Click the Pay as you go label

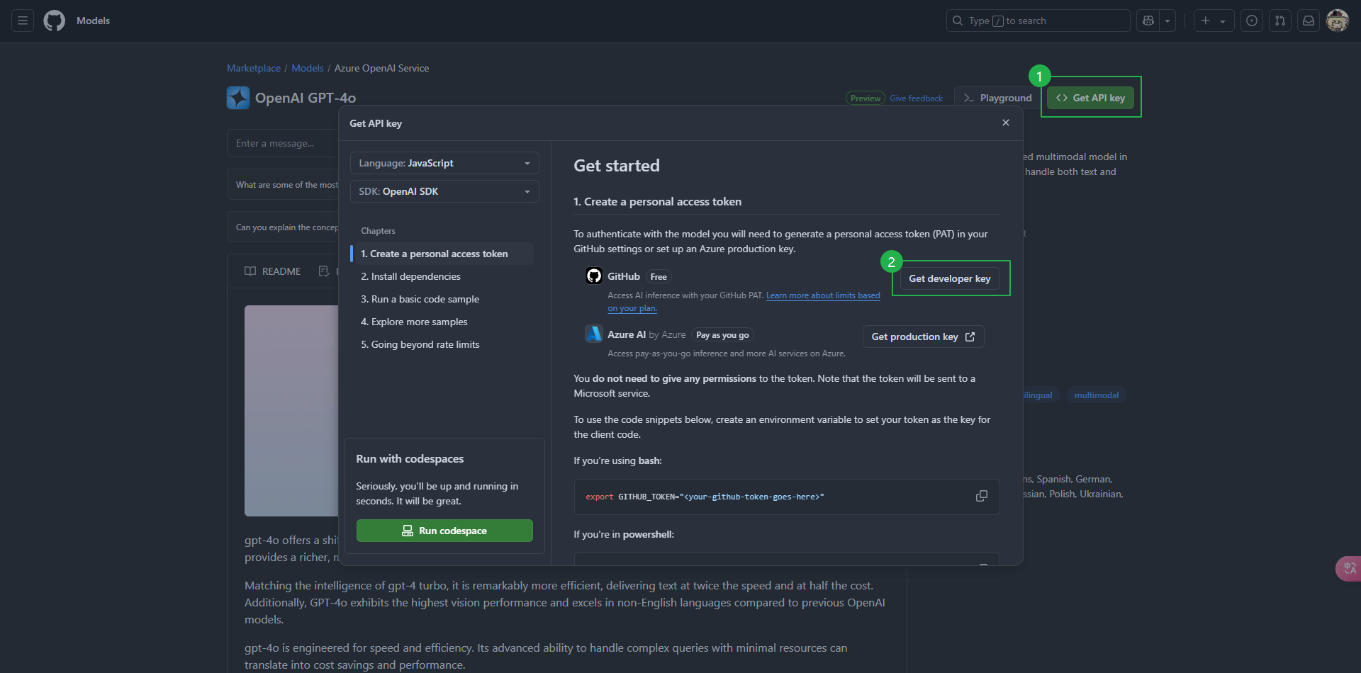tap(722, 335)
